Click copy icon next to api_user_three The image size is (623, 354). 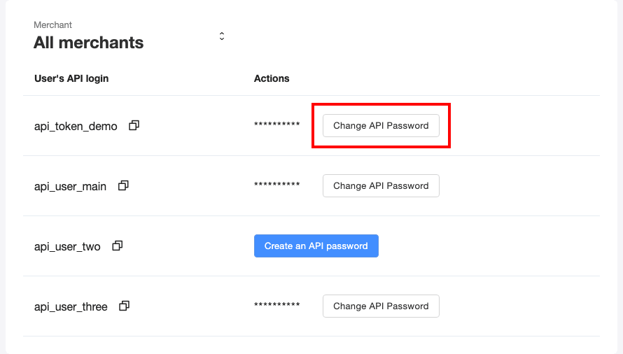(125, 306)
